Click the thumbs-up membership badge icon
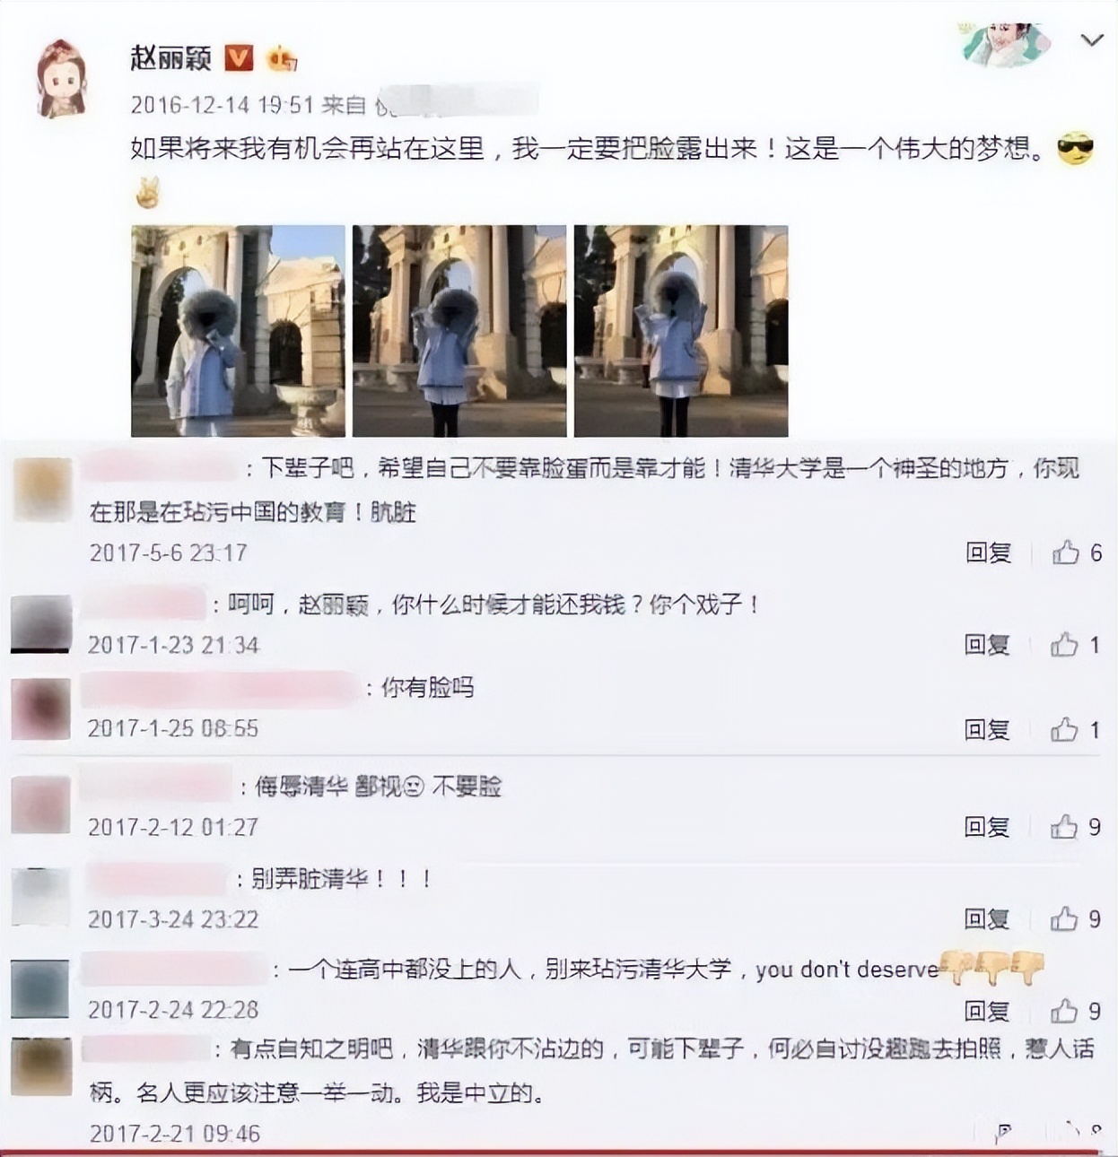This screenshot has width=1118, height=1157. (282, 59)
